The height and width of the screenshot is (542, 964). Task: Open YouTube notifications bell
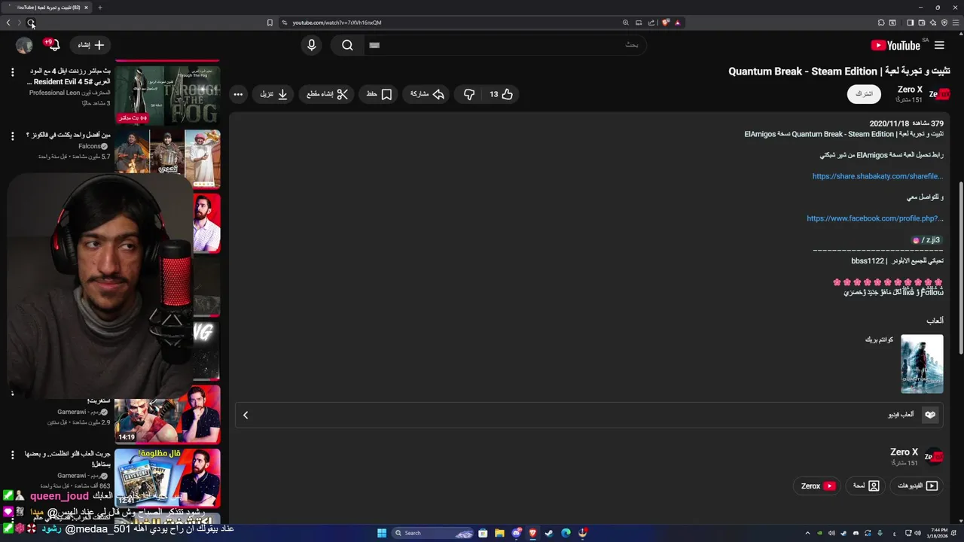click(x=53, y=45)
